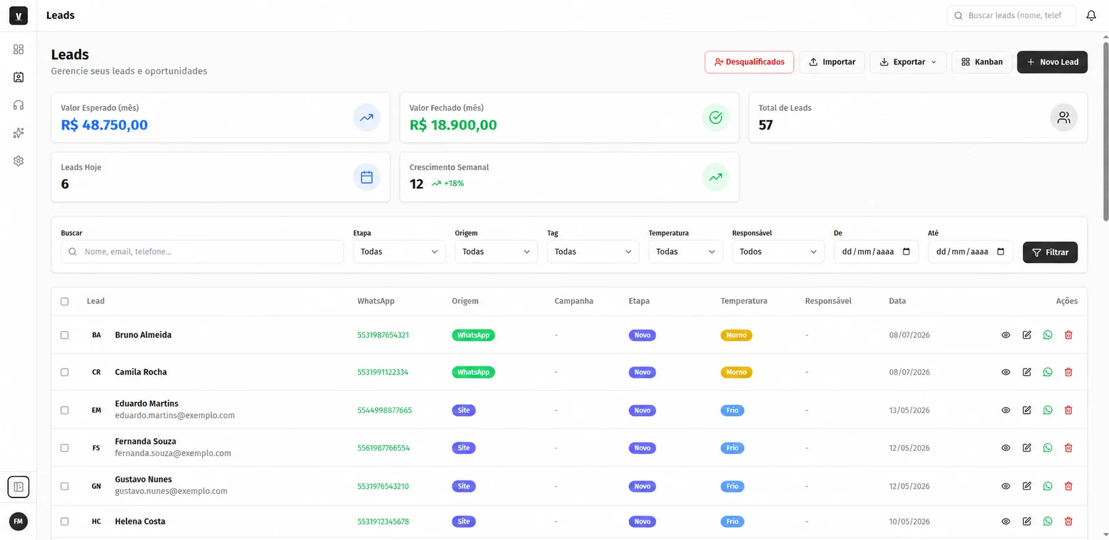
Task: Click the Etapa column header
Action: pyautogui.click(x=639, y=301)
